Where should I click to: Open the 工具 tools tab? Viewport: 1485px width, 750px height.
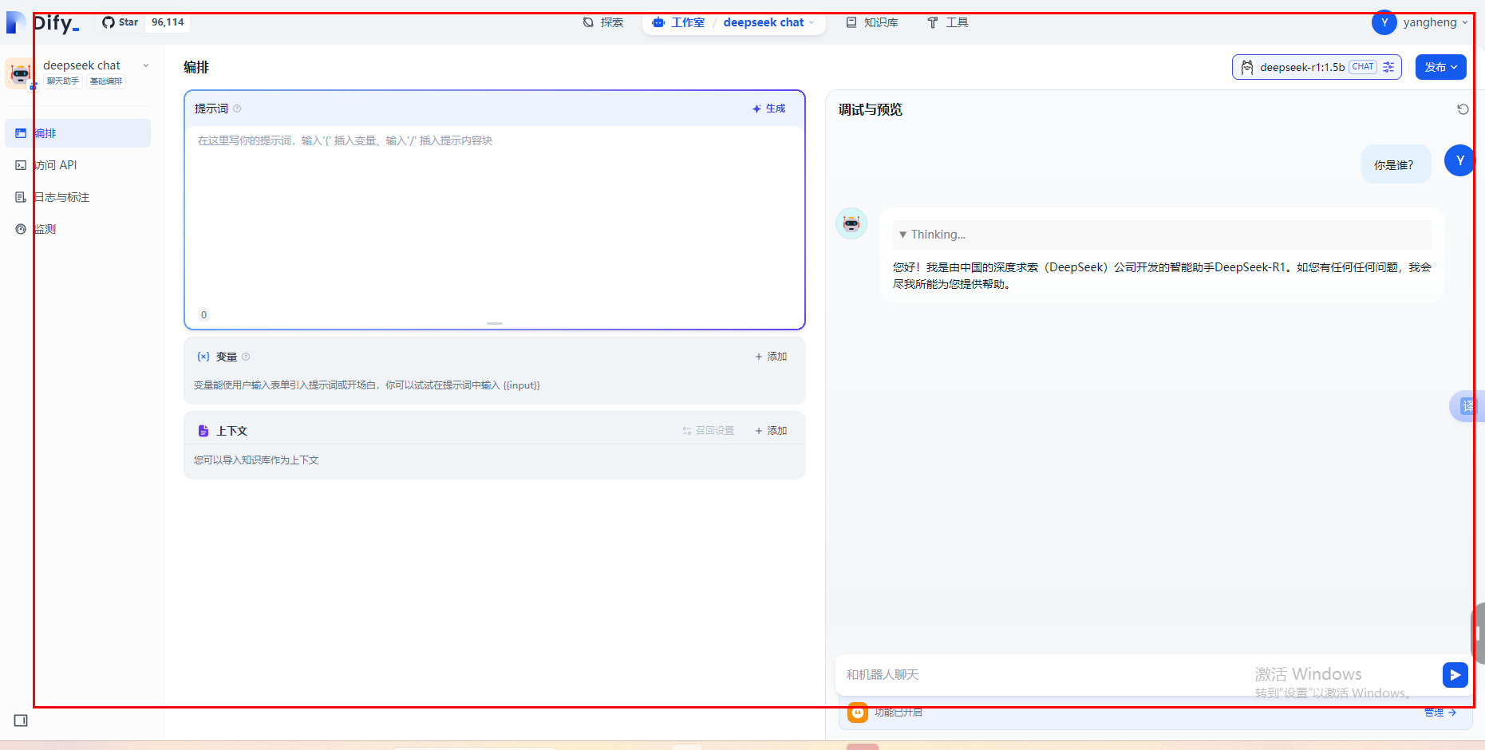pos(948,22)
